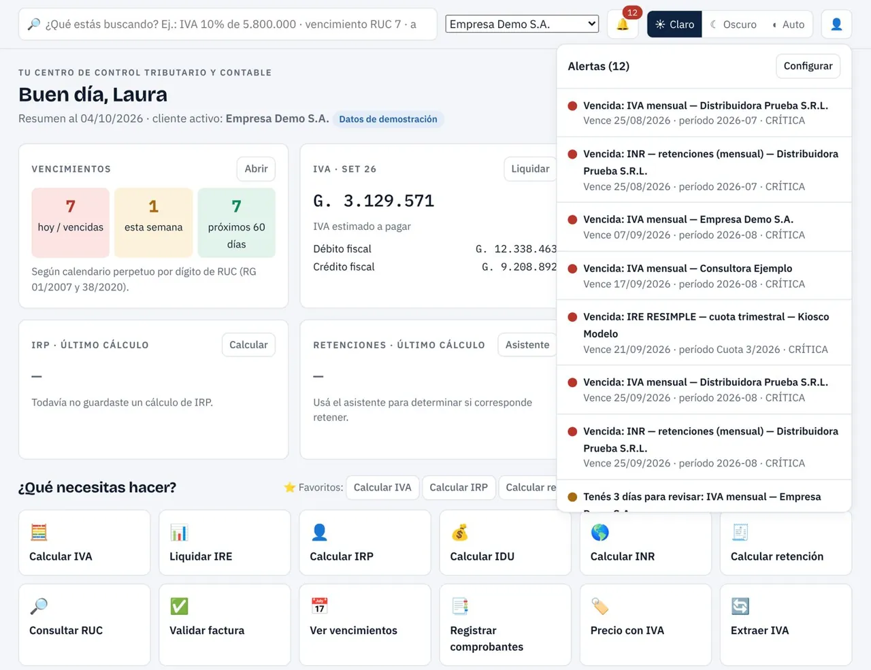871x670 pixels.
Task: Open the Empresa Demo S.A. client dropdown
Action: (x=522, y=24)
